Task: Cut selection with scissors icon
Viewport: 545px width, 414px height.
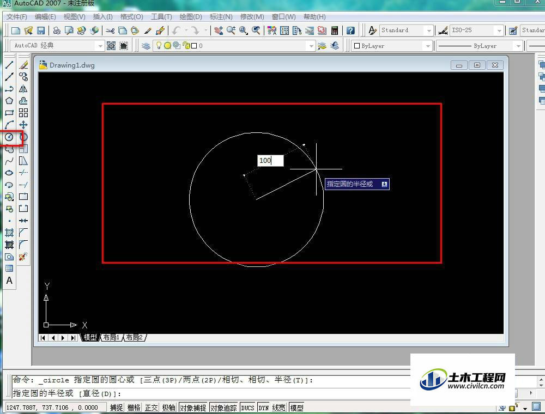Action: 110,31
